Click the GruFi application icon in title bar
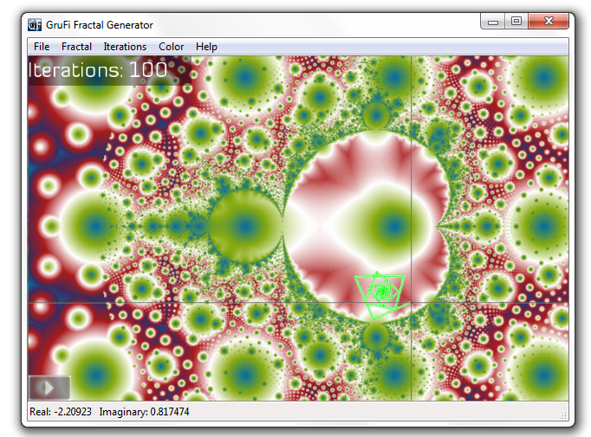 coord(35,25)
